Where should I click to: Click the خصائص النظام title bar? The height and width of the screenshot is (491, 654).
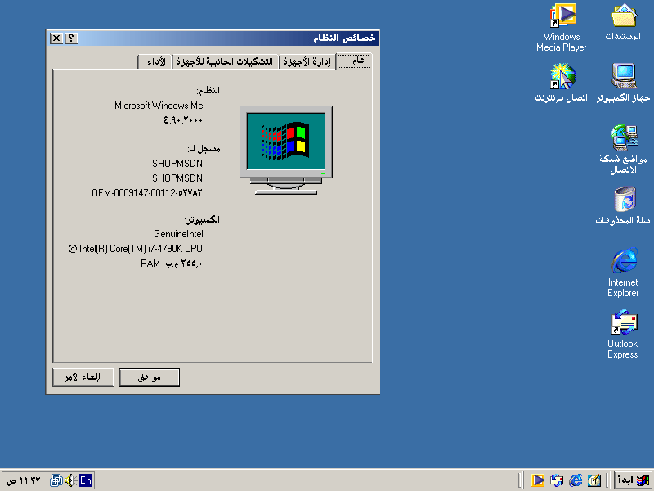(213, 38)
